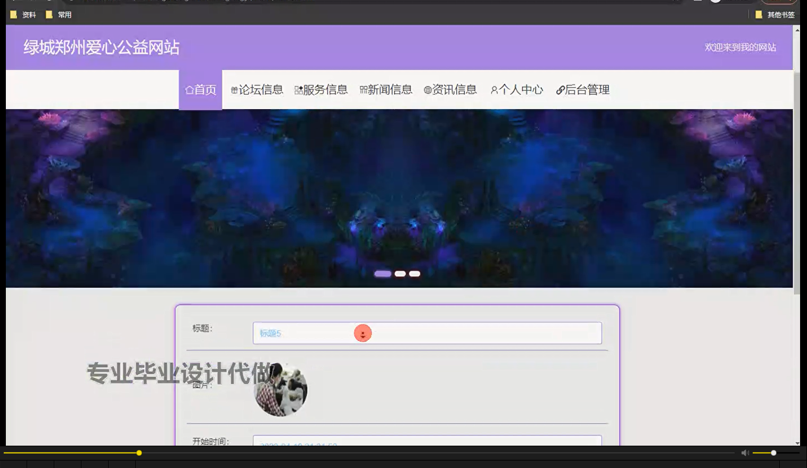This screenshot has height=468, width=807.
Task: Select the first carousel indicator dot
Action: click(x=383, y=273)
